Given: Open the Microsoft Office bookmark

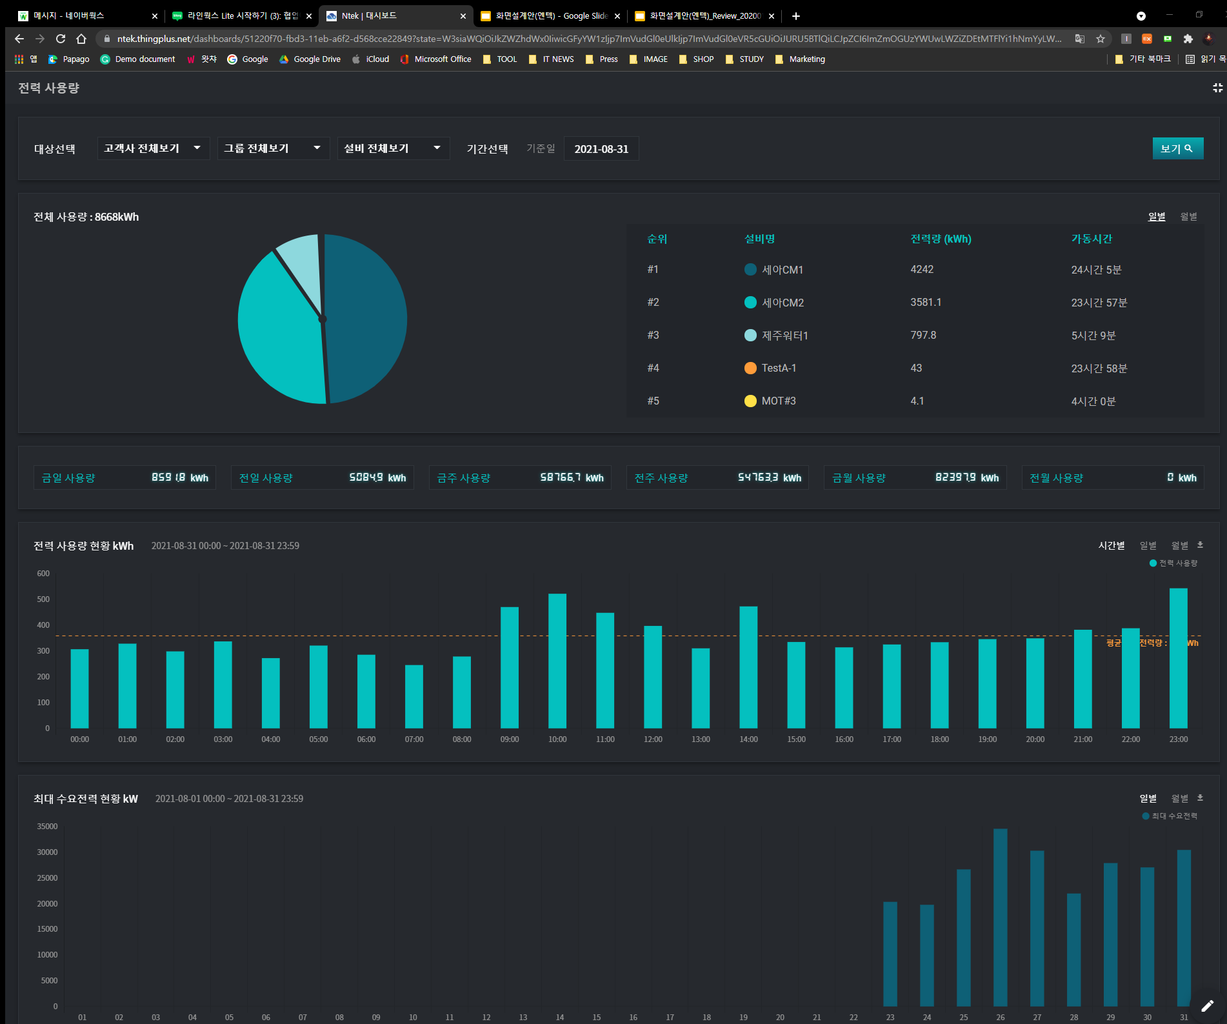Looking at the screenshot, I should (x=435, y=59).
